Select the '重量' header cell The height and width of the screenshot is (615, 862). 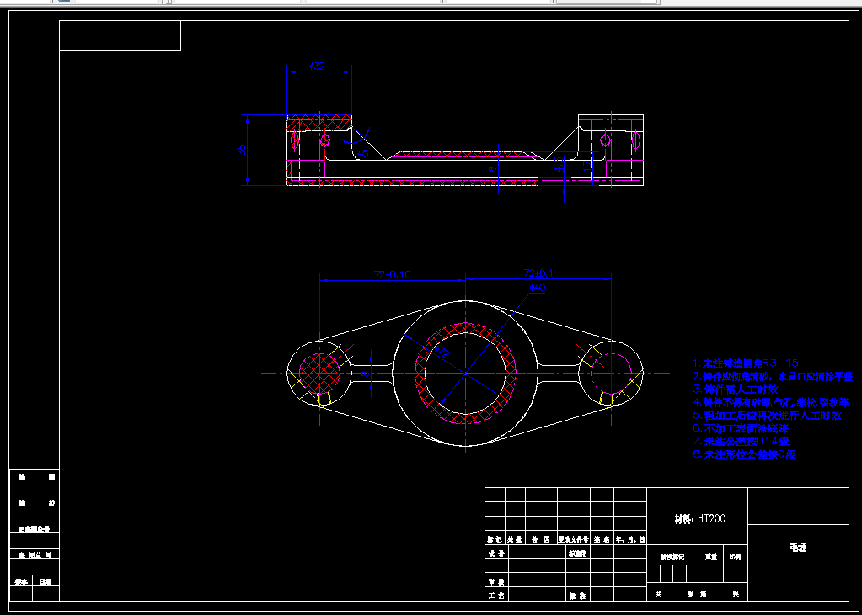click(711, 557)
